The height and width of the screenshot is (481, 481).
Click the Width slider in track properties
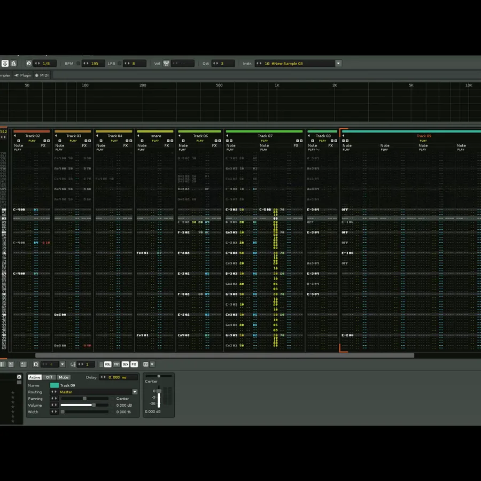[84, 412]
